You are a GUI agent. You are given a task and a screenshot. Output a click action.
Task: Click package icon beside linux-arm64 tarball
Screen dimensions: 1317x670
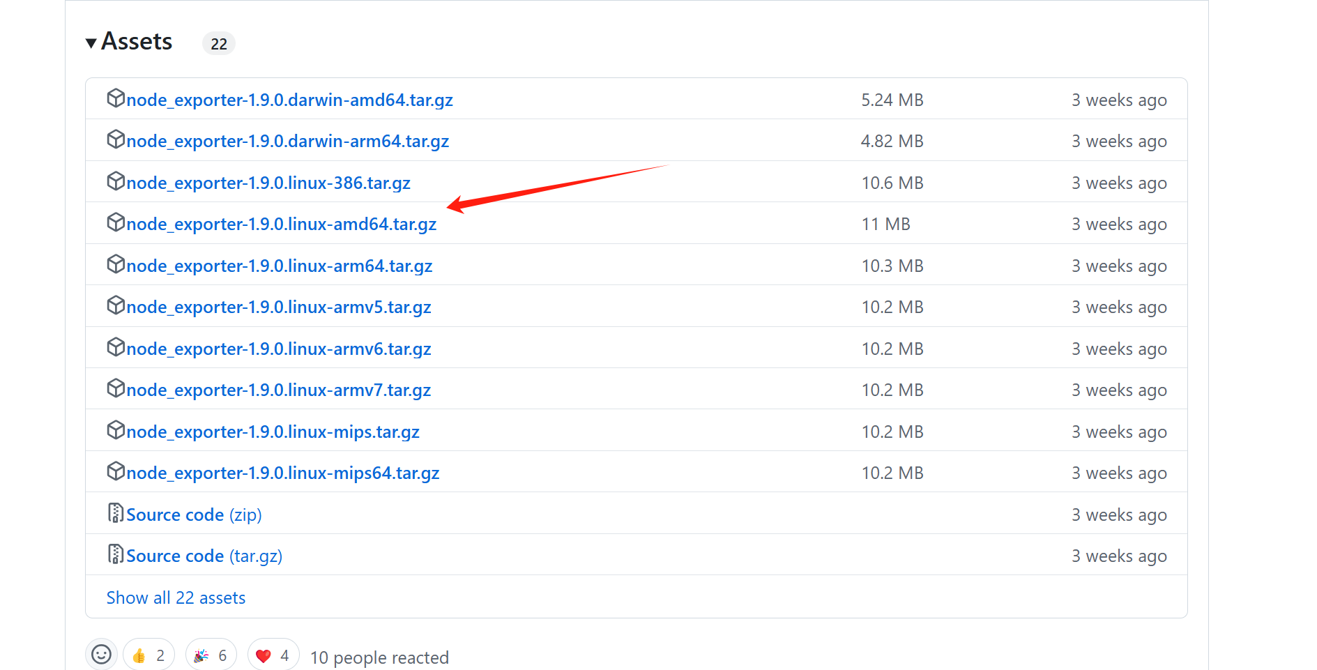[116, 265]
